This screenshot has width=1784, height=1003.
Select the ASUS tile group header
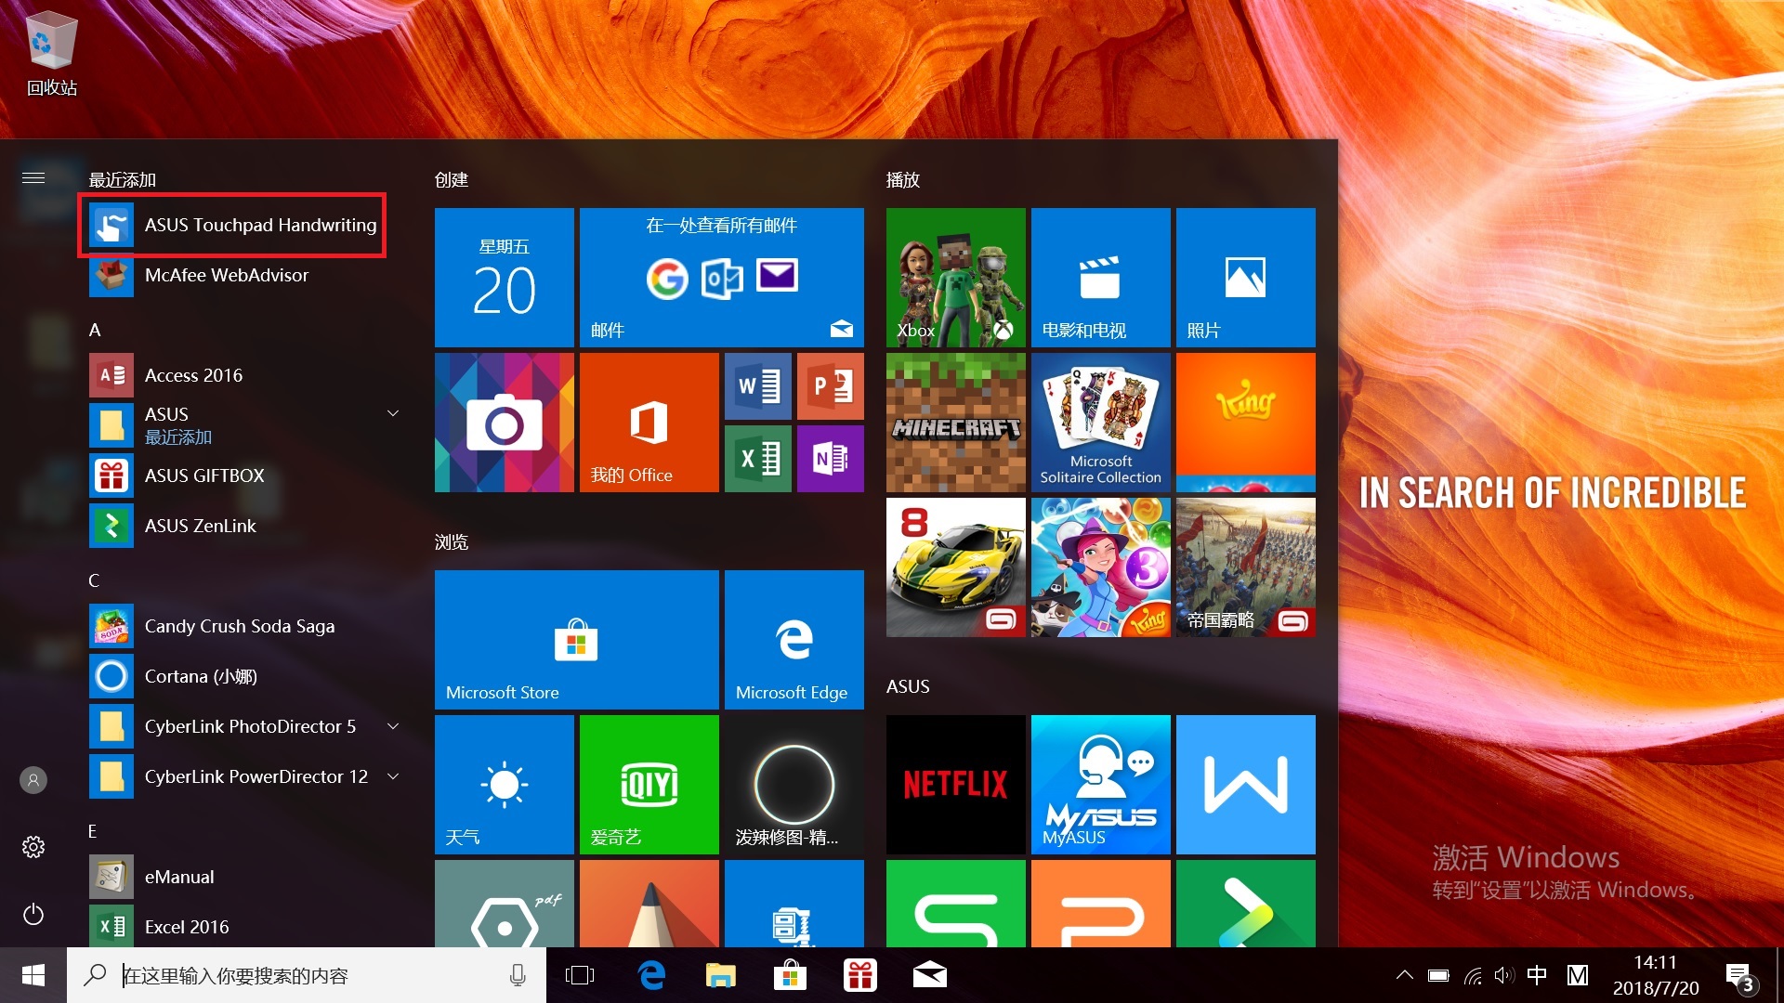(908, 686)
